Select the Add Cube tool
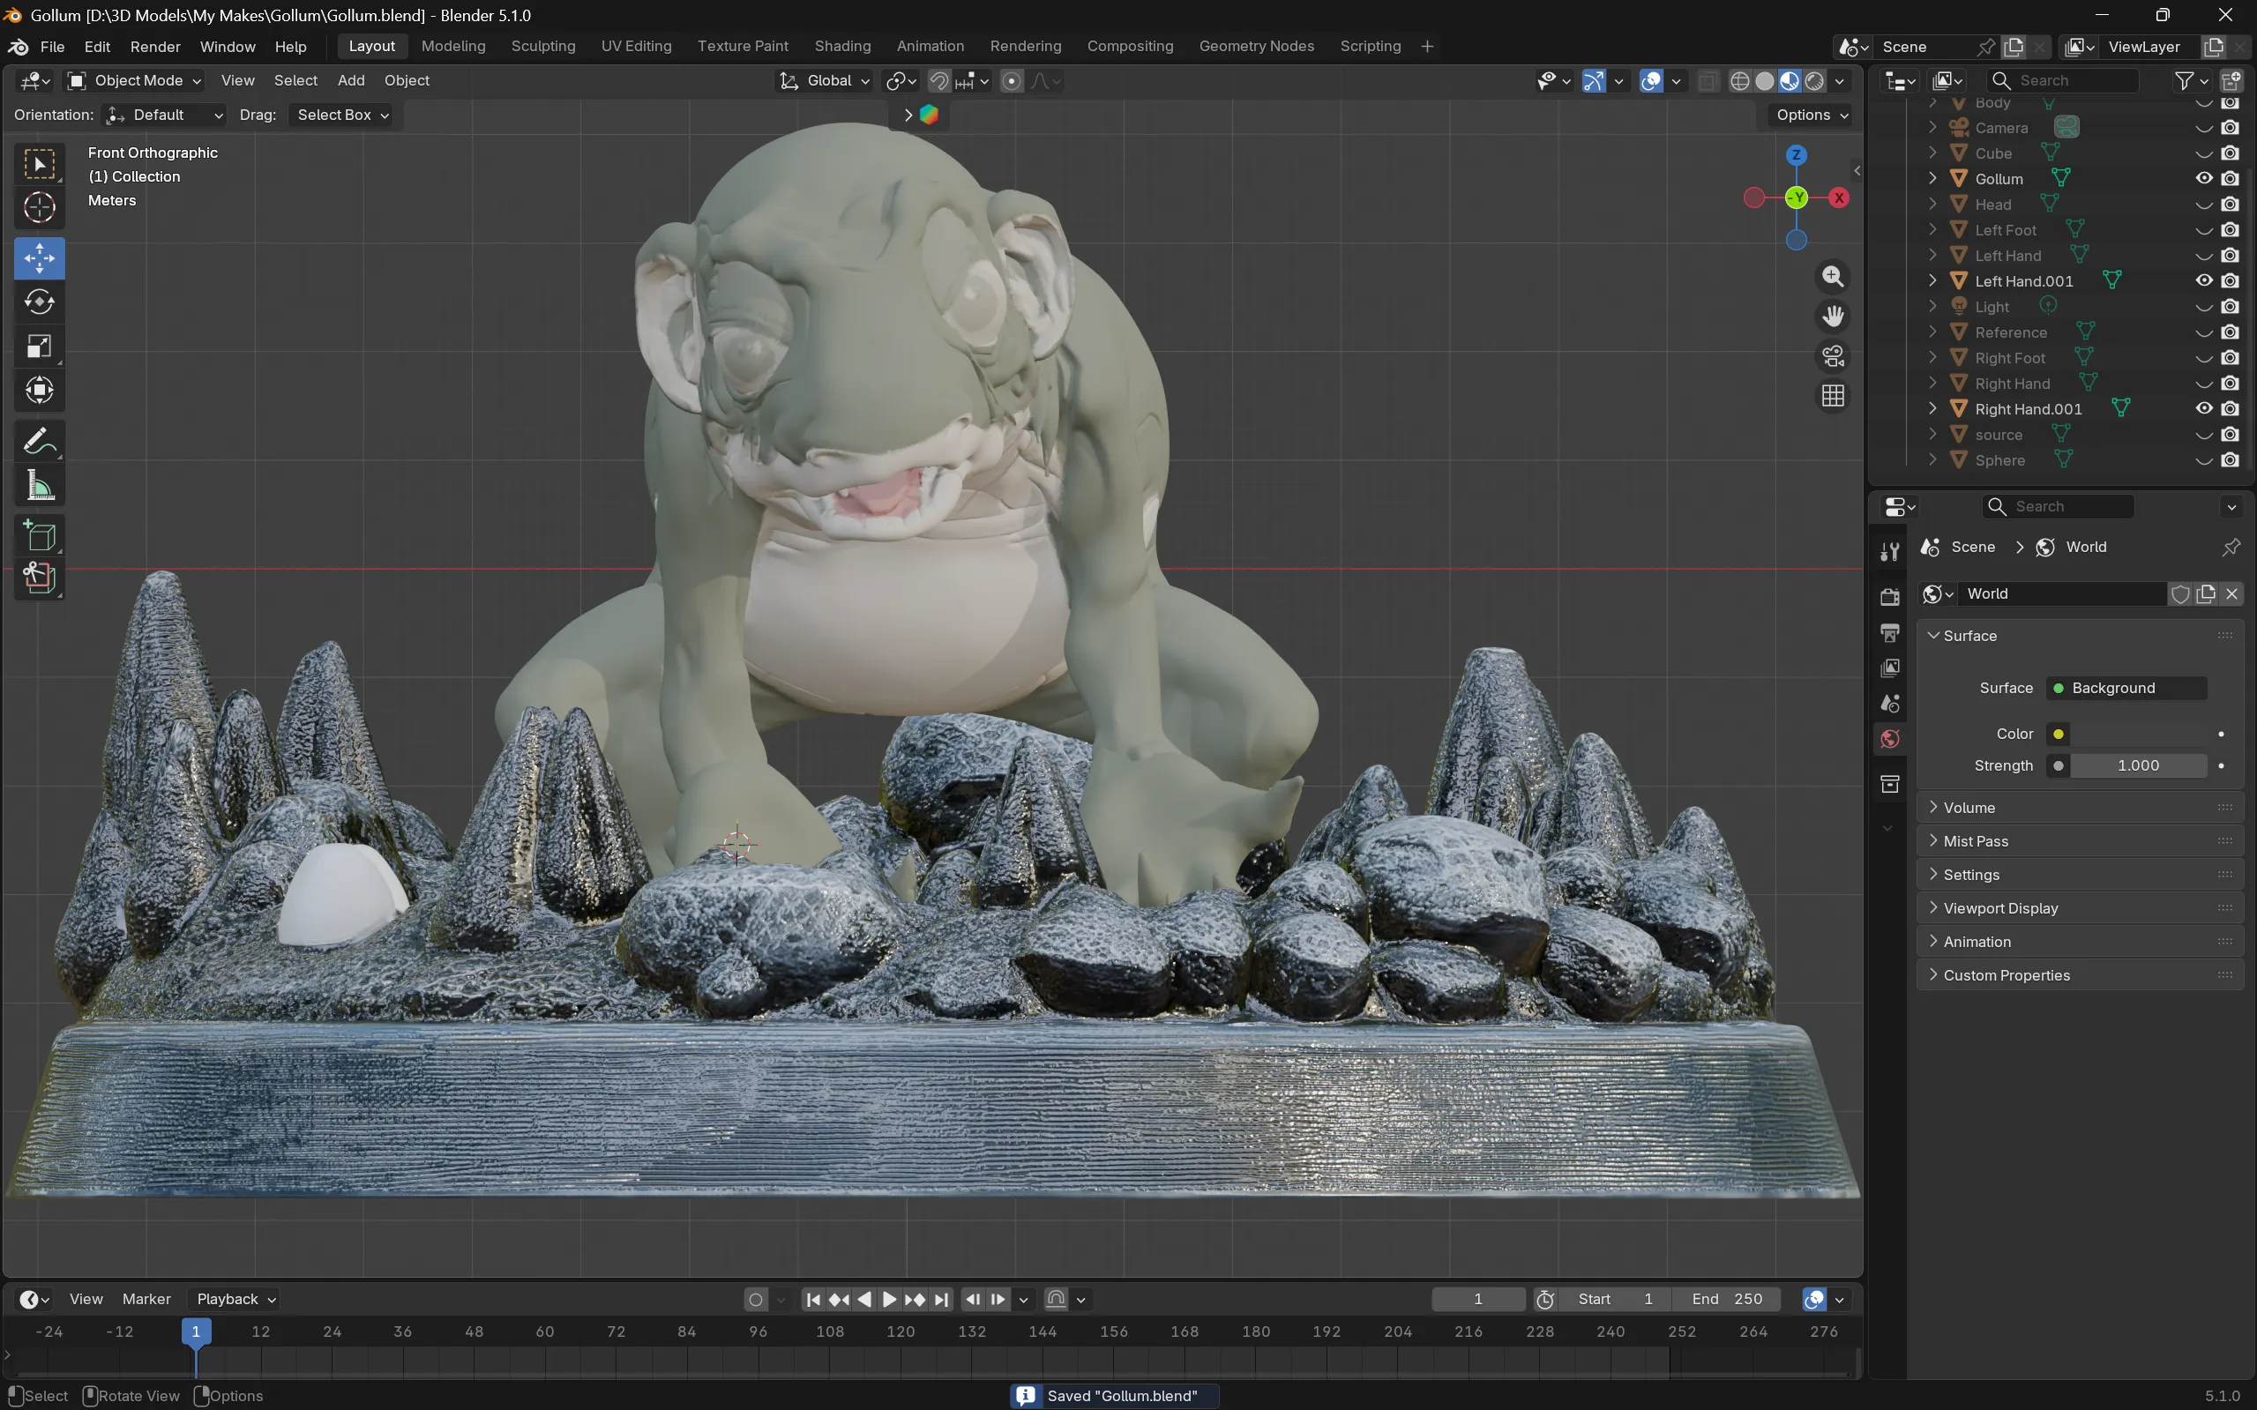Image resolution: width=2257 pixels, height=1410 pixels. [x=39, y=535]
